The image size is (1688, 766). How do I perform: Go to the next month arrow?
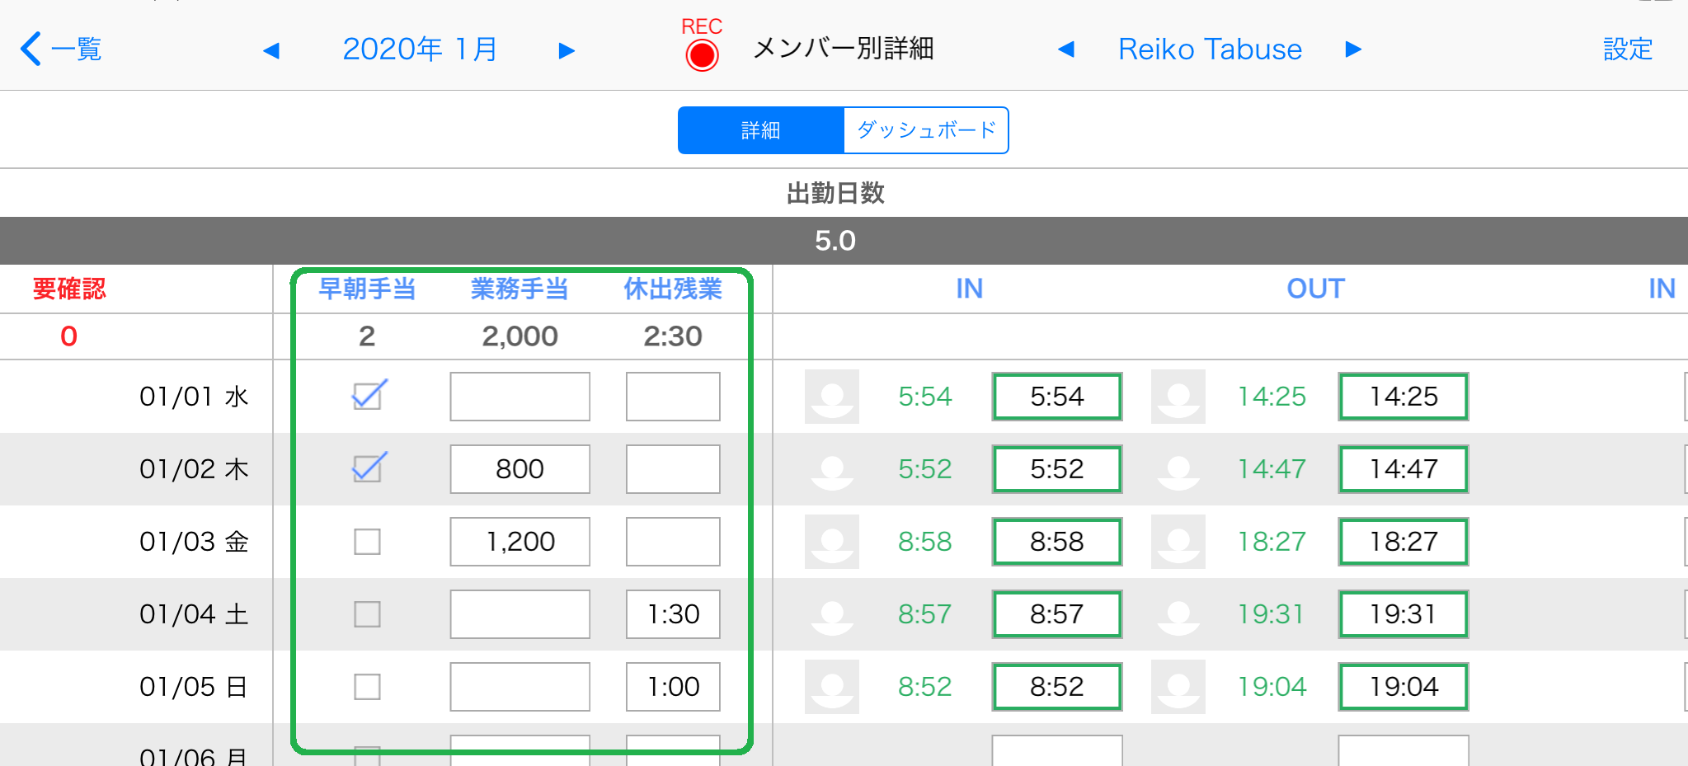567,51
